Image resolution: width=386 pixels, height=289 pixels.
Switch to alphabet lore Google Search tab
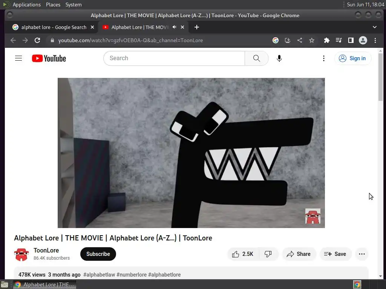coord(54,27)
